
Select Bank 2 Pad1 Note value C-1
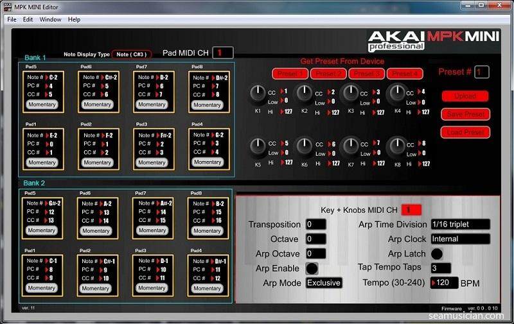[53, 261]
